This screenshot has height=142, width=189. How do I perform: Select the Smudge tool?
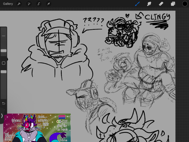(149, 4)
